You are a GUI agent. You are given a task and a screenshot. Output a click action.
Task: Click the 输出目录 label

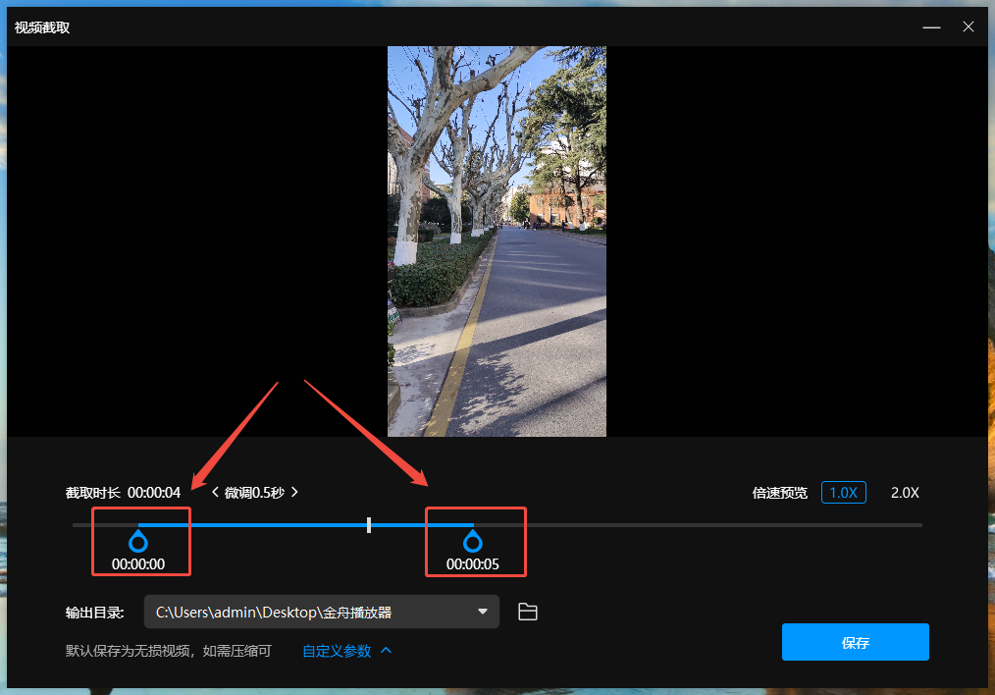(x=94, y=613)
